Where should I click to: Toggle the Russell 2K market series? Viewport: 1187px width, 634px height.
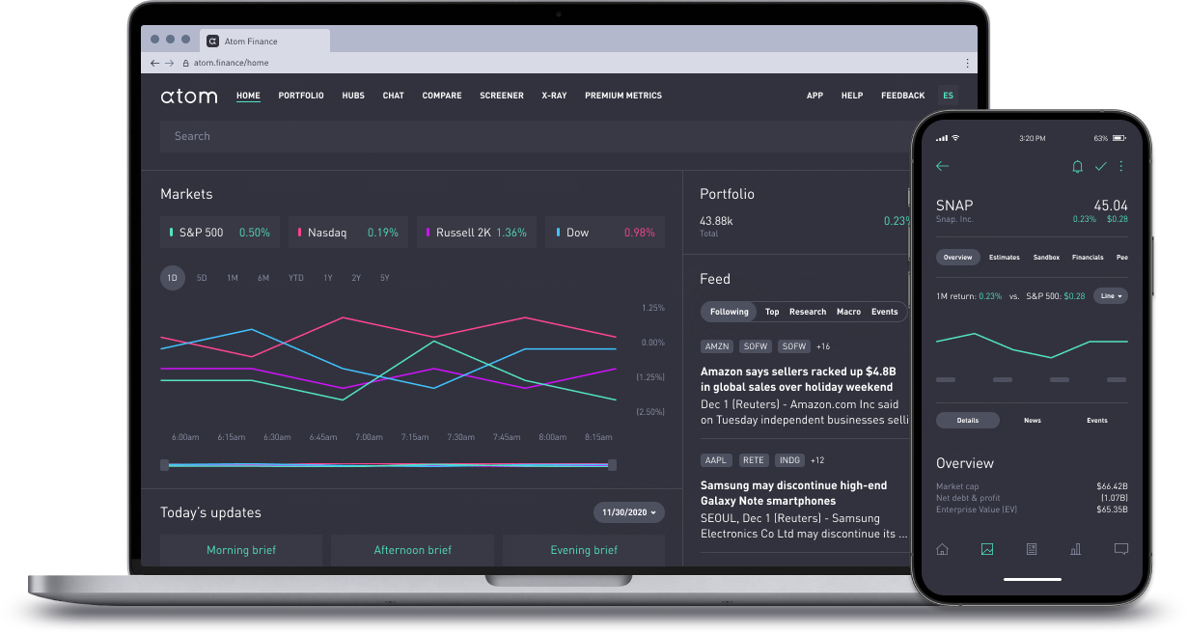(x=477, y=233)
